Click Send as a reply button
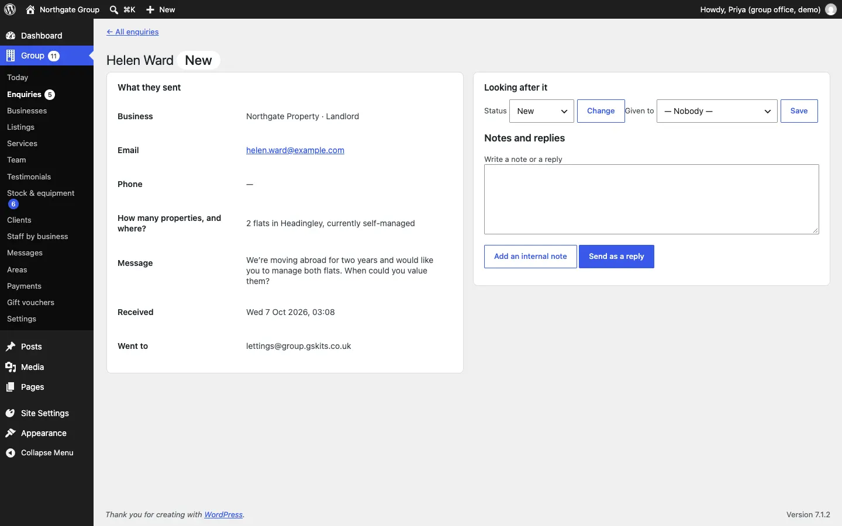 point(616,257)
